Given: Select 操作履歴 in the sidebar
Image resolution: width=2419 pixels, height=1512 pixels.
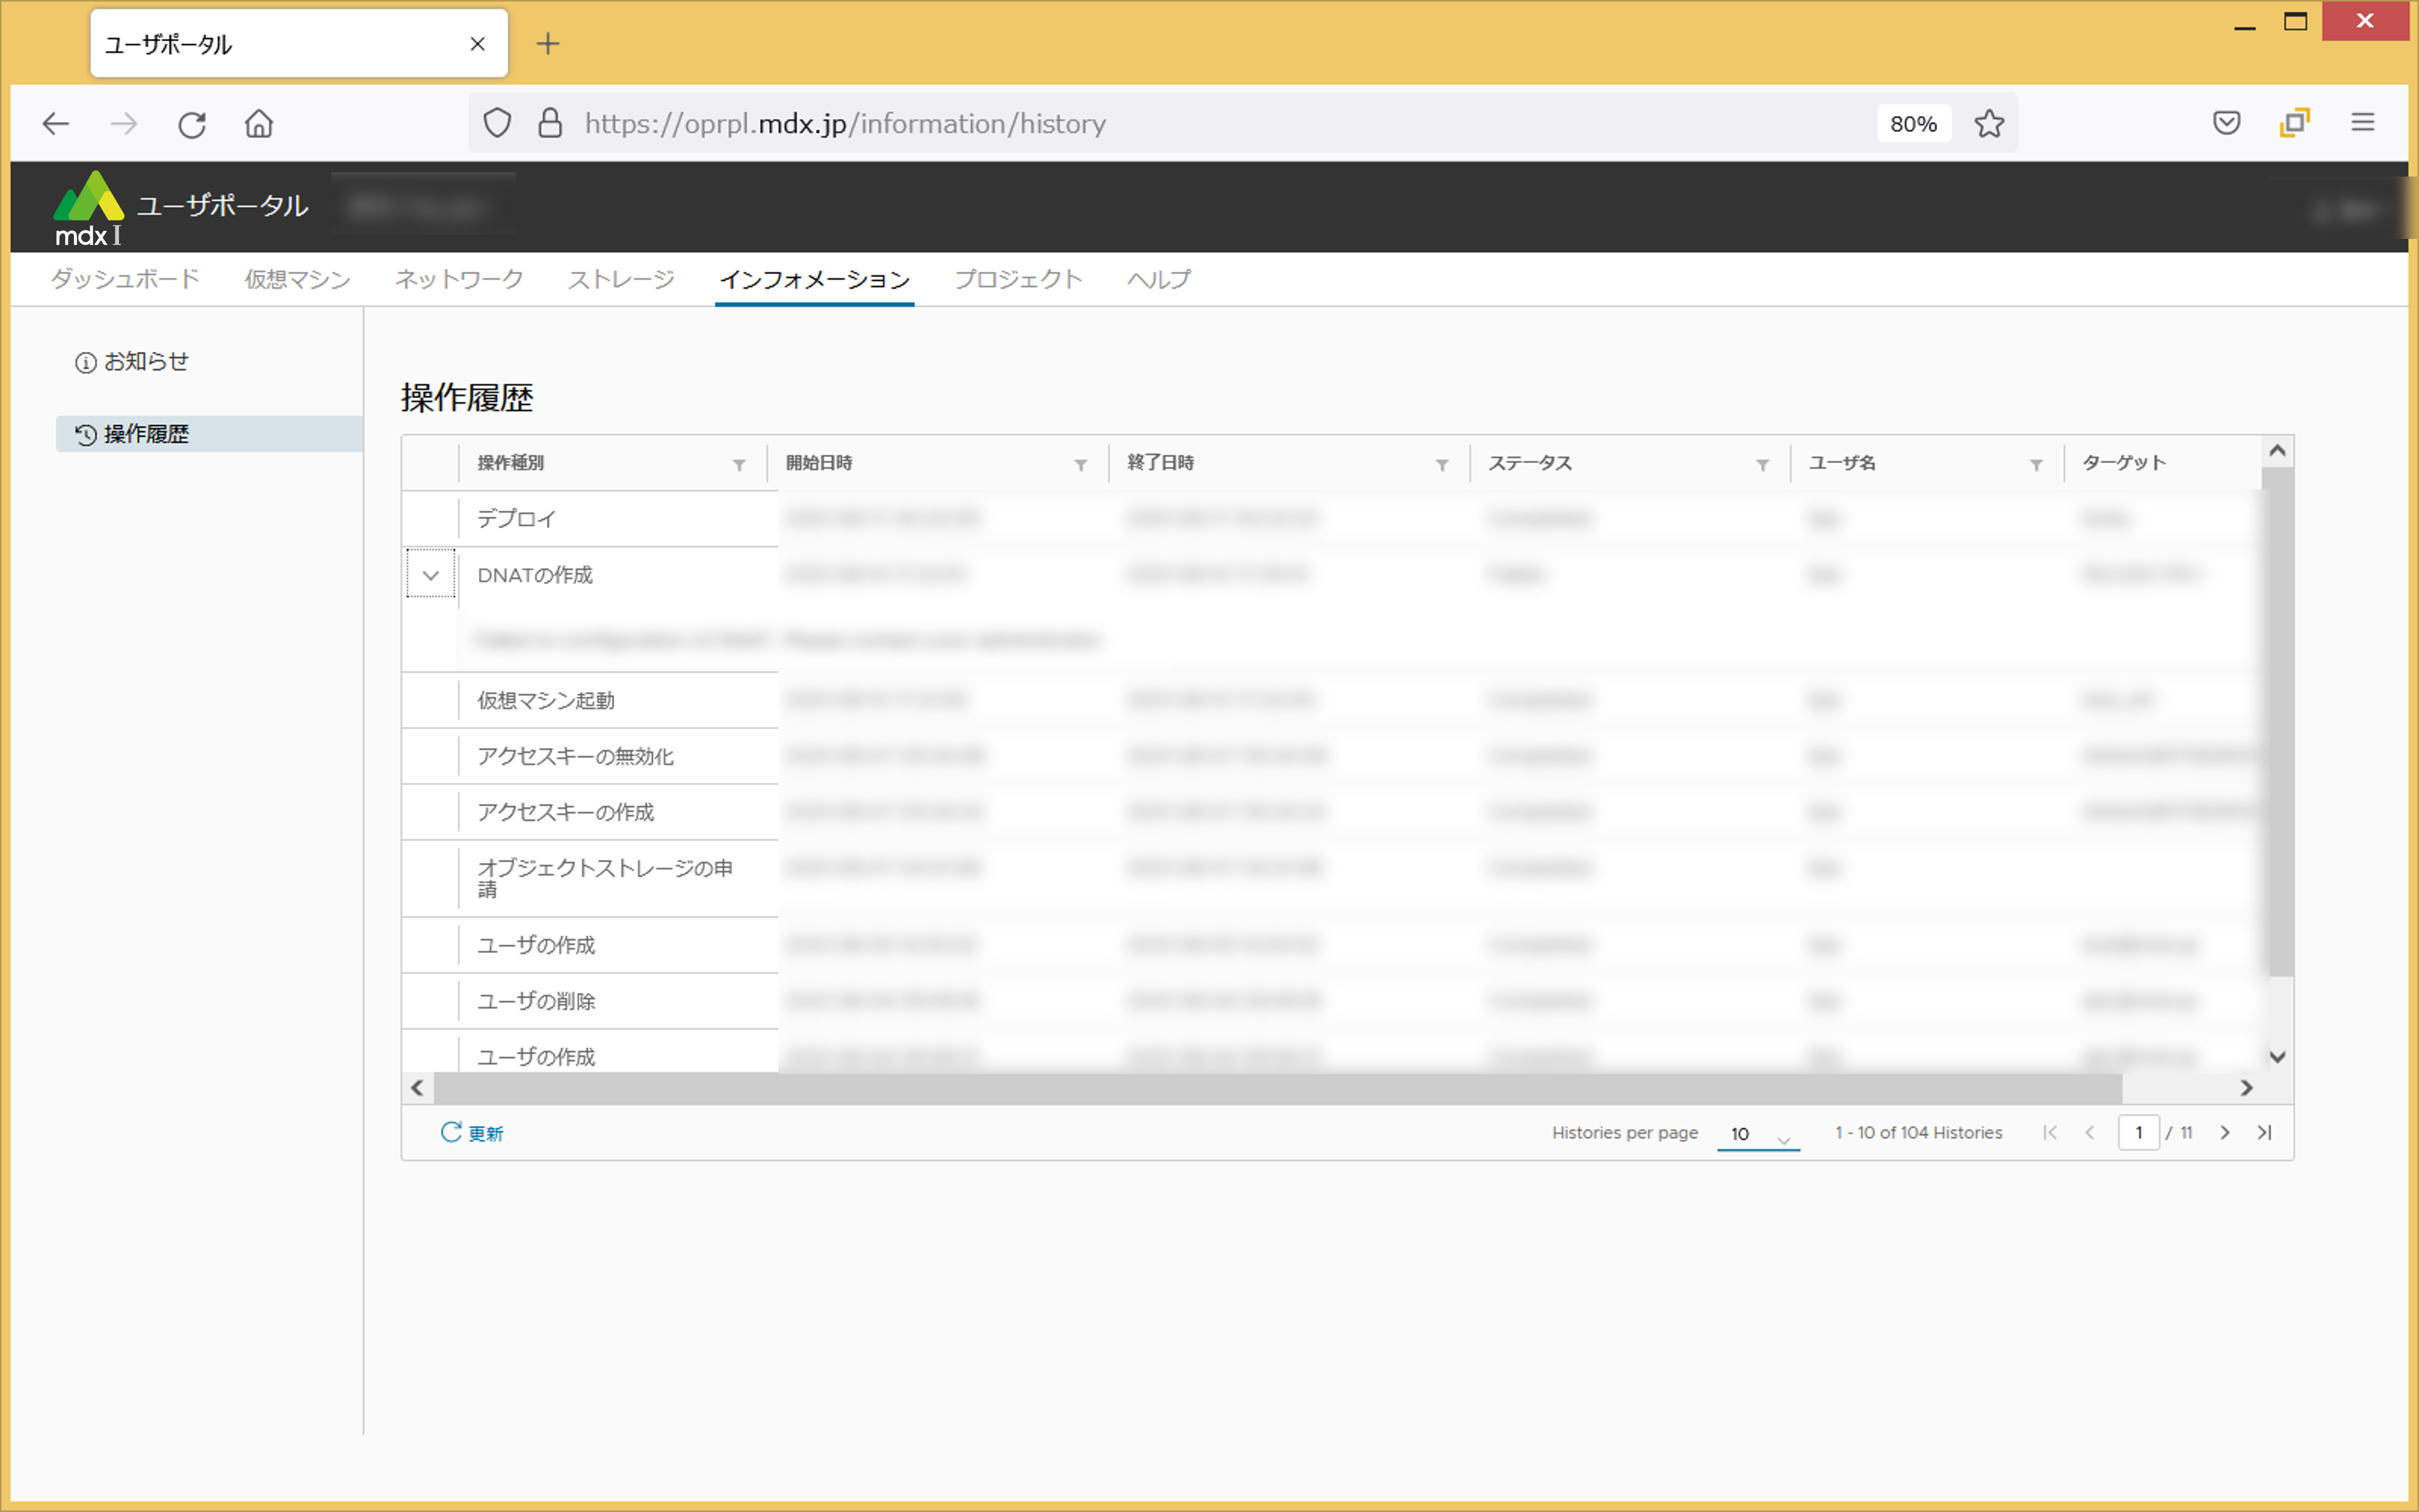Looking at the screenshot, I should point(209,434).
